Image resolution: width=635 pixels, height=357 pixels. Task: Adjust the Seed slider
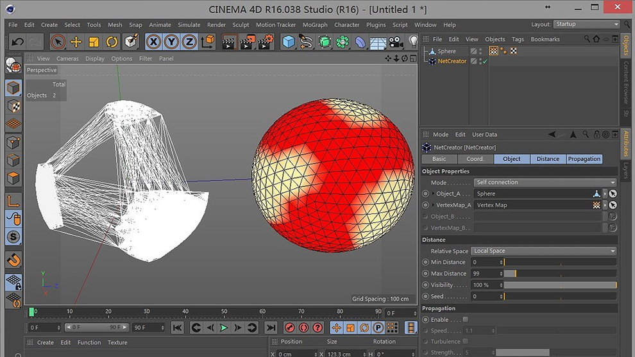tap(560, 296)
